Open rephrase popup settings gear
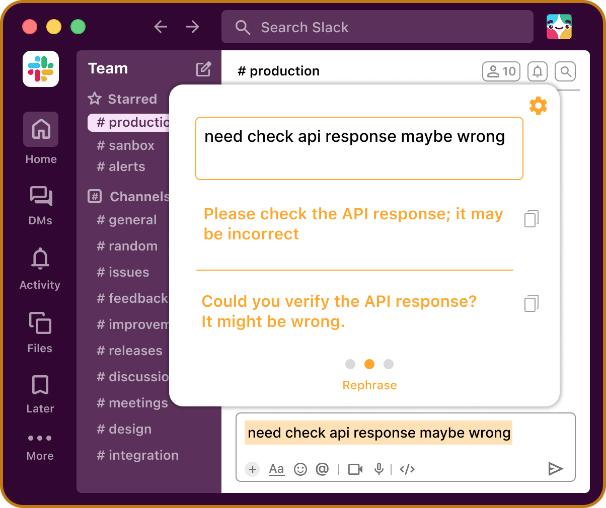 click(538, 106)
